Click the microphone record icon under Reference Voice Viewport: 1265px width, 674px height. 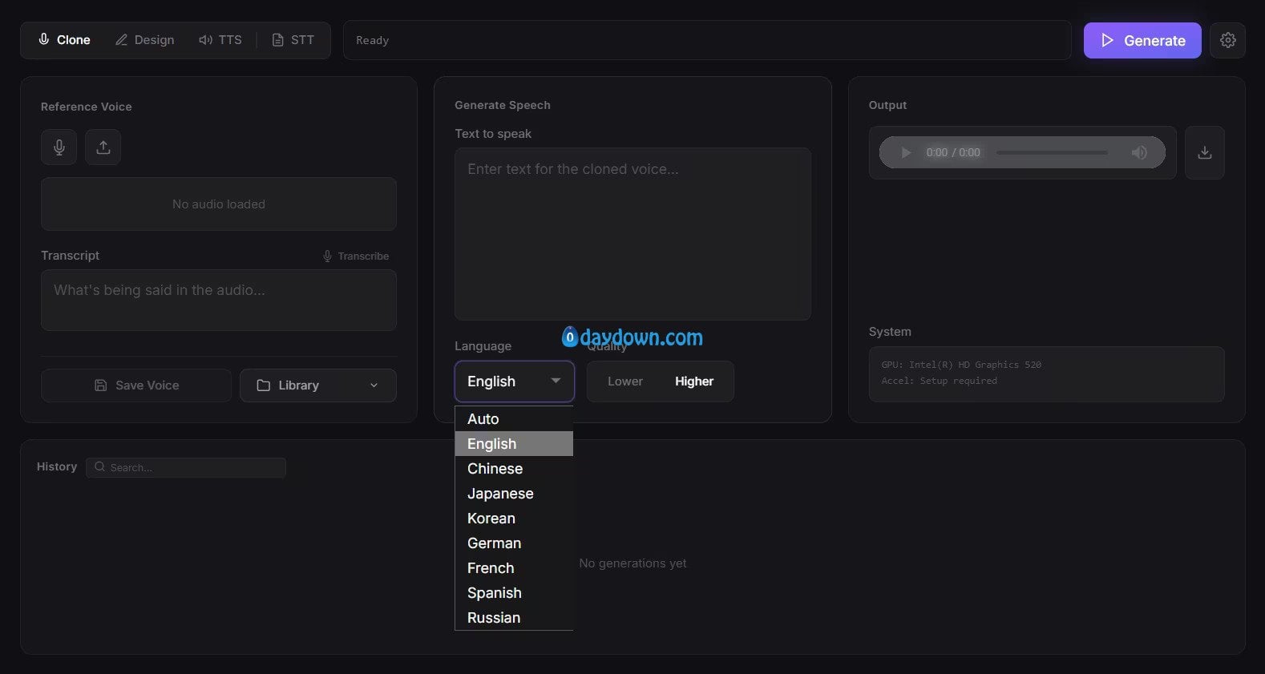59,147
